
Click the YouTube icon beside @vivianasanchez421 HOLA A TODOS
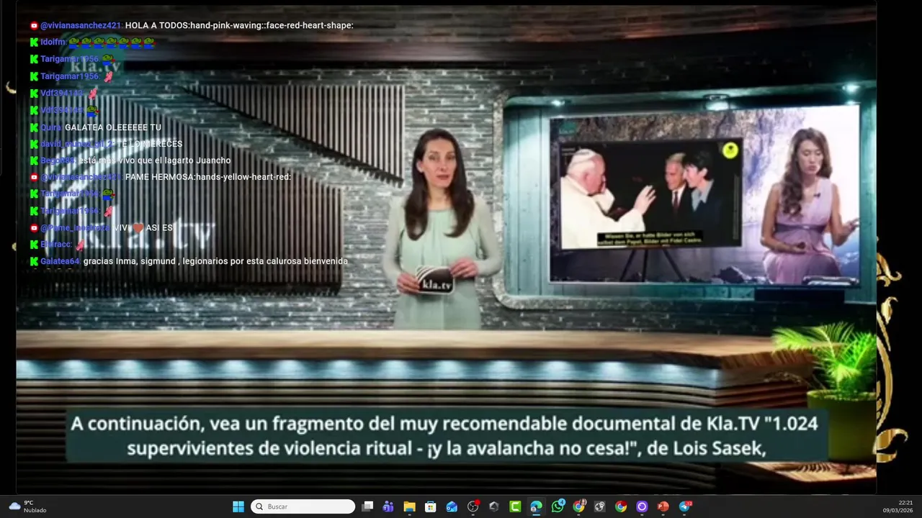point(34,25)
